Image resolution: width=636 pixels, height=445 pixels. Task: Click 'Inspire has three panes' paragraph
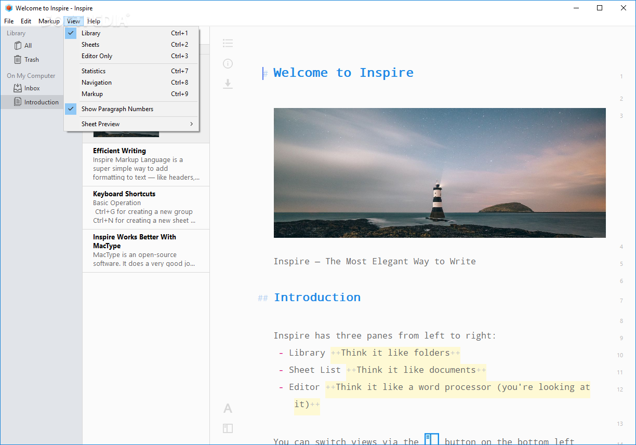click(x=385, y=335)
